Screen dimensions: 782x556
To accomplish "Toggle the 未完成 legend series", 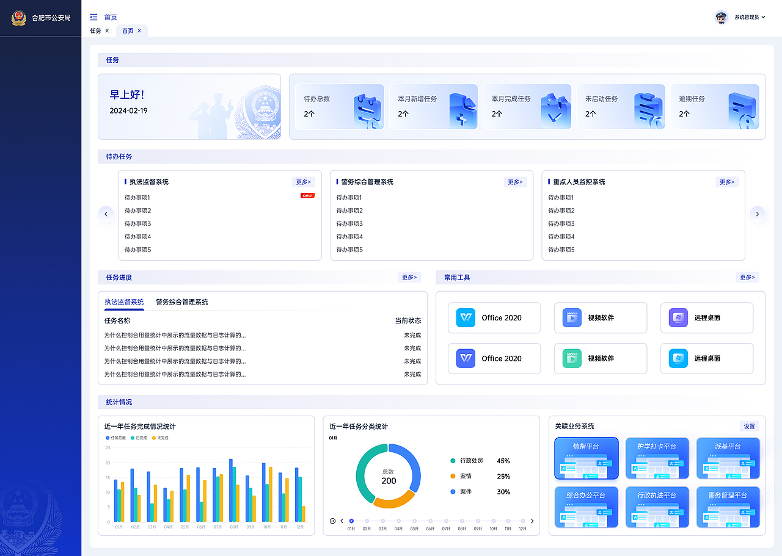I will pos(160,438).
